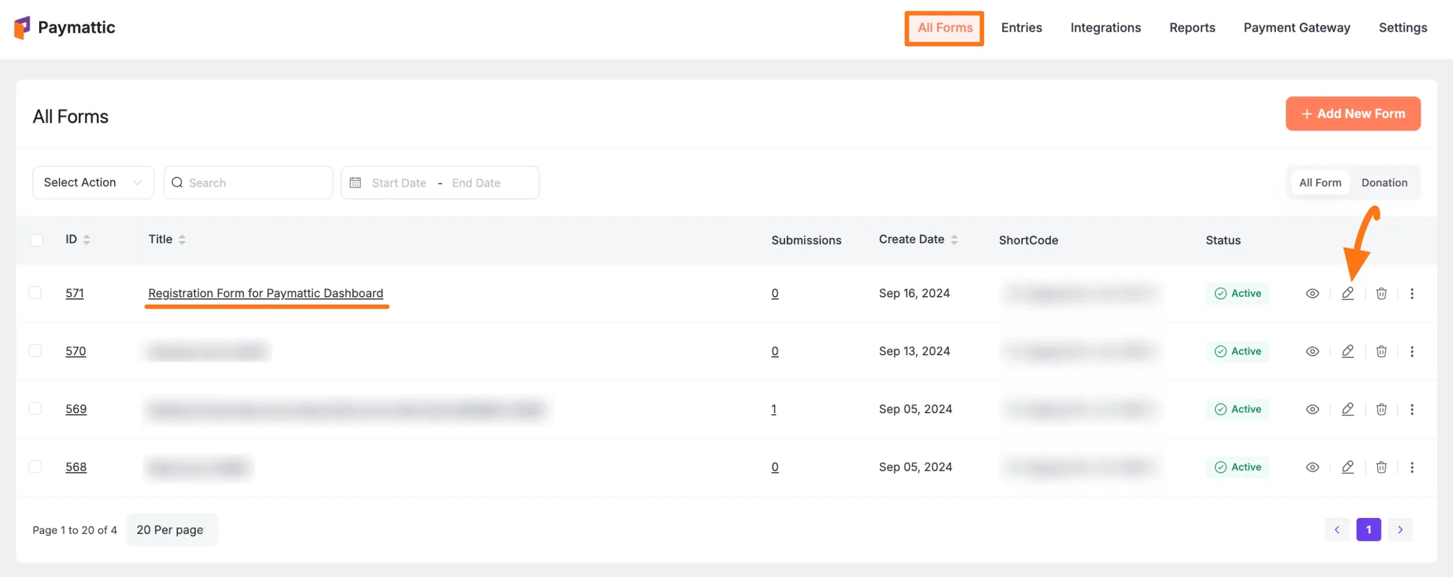1453x577 pixels.
Task: Preview form 569 with the eye icon
Action: [1312, 409]
